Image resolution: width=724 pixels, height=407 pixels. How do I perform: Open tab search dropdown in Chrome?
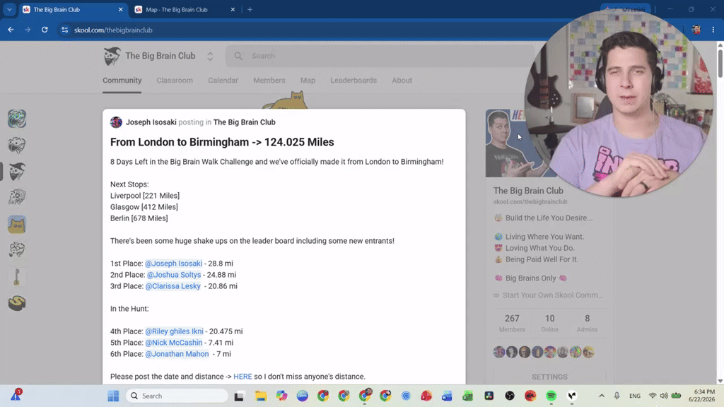click(x=9, y=9)
